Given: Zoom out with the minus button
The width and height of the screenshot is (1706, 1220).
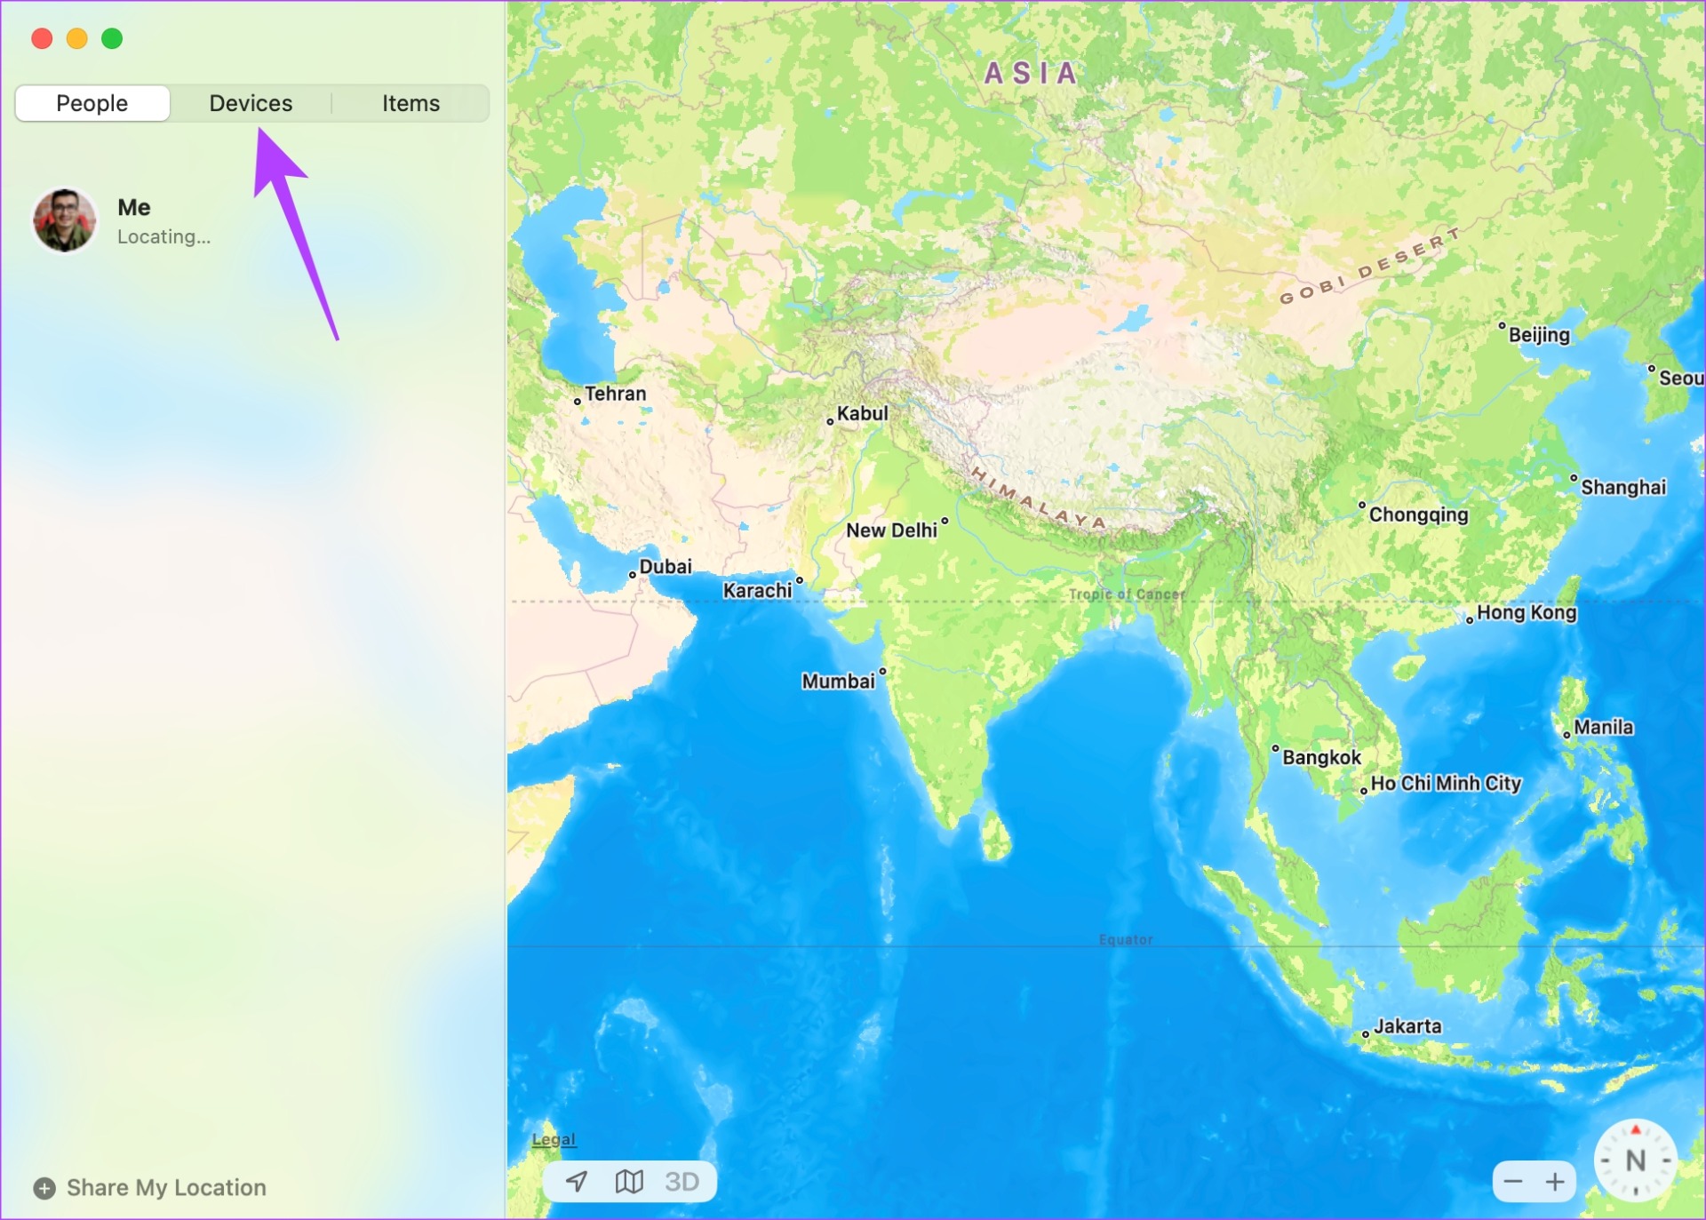Looking at the screenshot, I should pyautogui.click(x=1513, y=1182).
